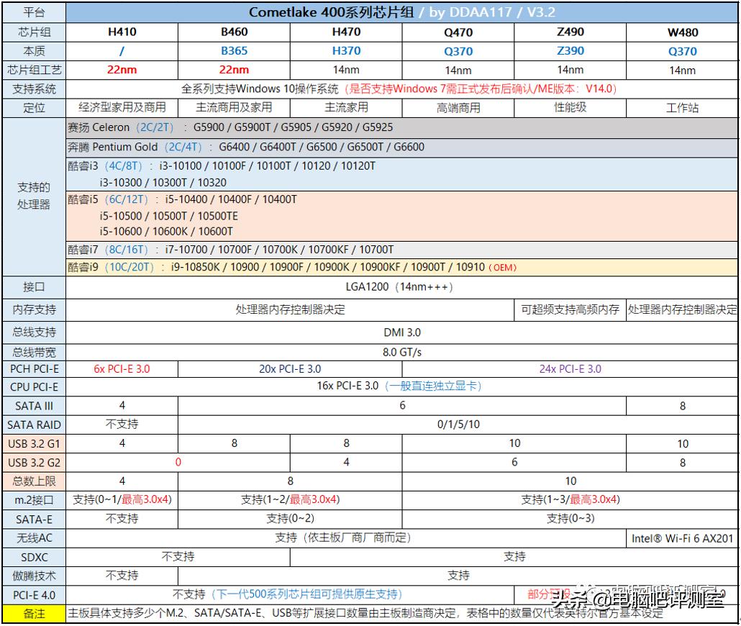Select the H410 column header
Image resolution: width=741 pixels, height=626 pixels.
point(122,32)
